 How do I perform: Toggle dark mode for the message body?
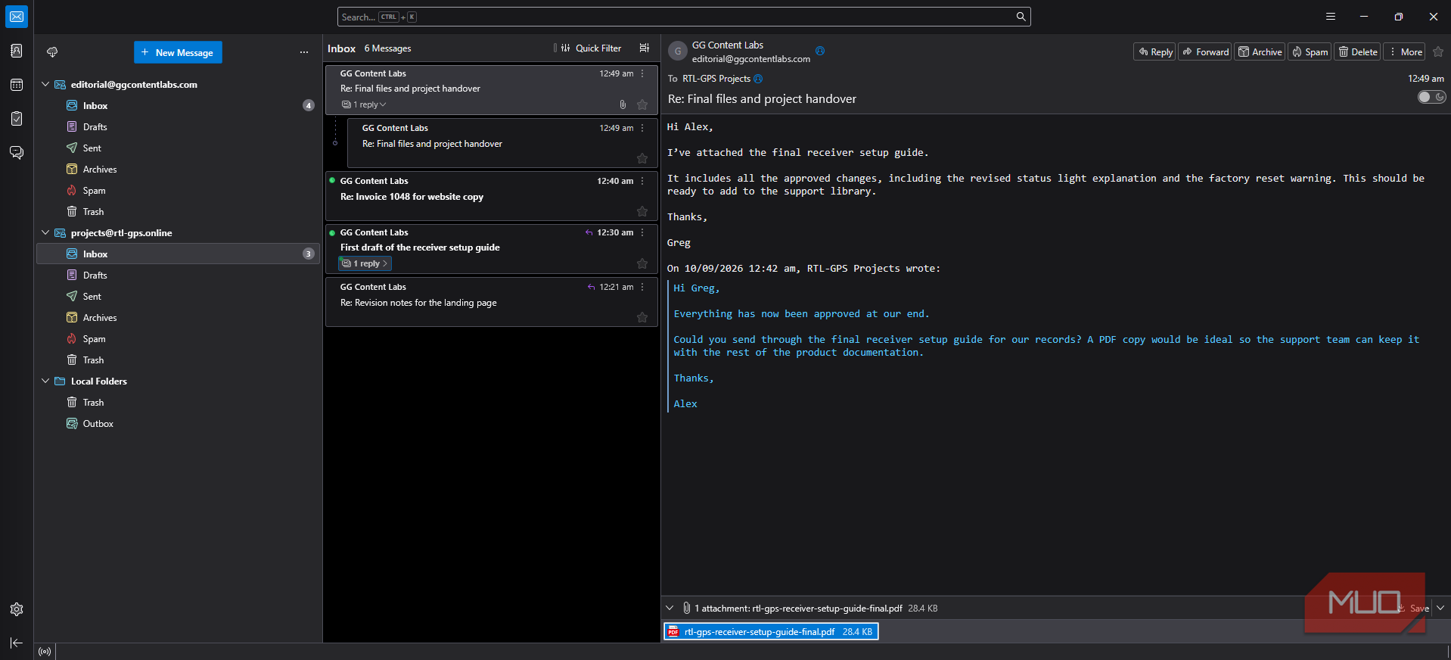coord(1431,97)
